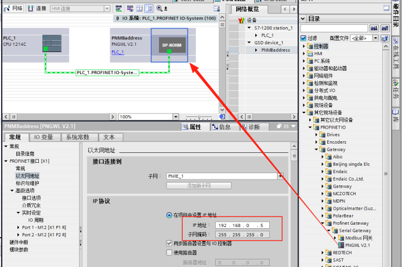This screenshot has height=267, width=402.
Task: Click the icon at far right of network toolbar
Action: pos(216,9)
